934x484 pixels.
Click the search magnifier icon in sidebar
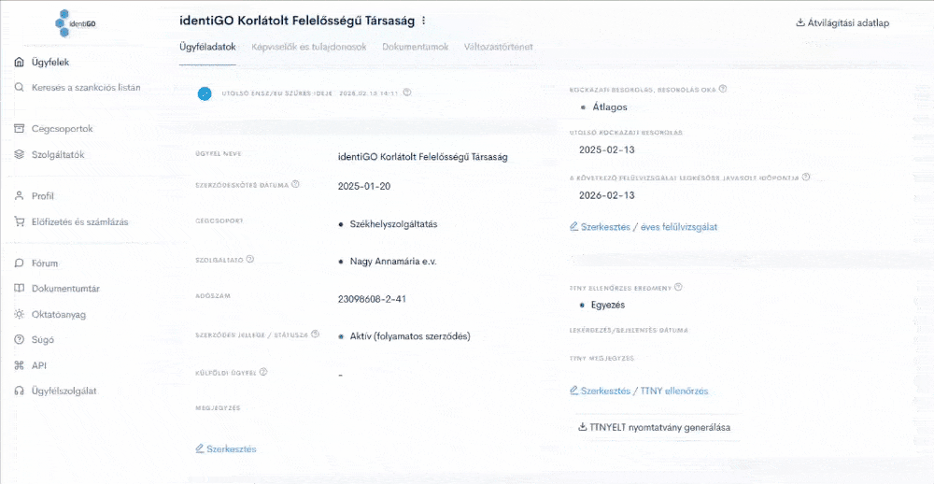[19, 88]
